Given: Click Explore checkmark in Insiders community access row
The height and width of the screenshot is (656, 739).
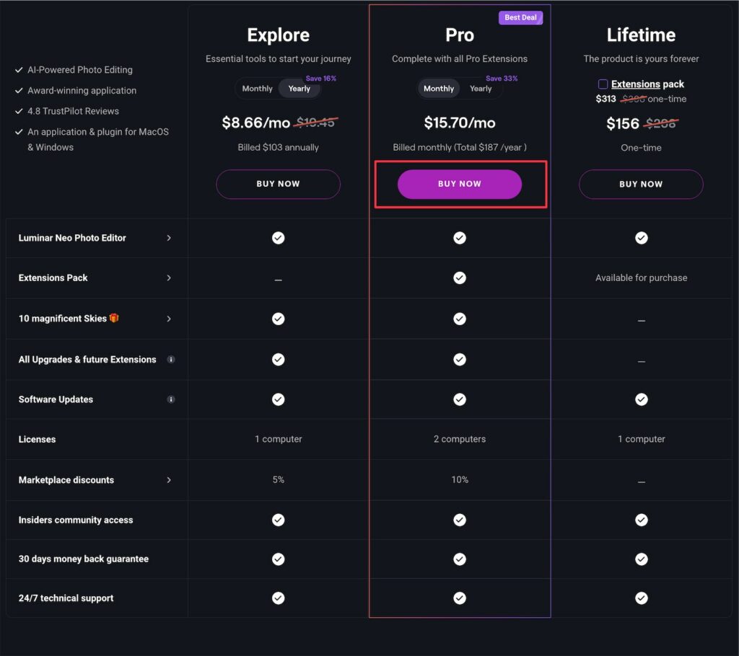Looking at the screenshot, I should point(278,520).
